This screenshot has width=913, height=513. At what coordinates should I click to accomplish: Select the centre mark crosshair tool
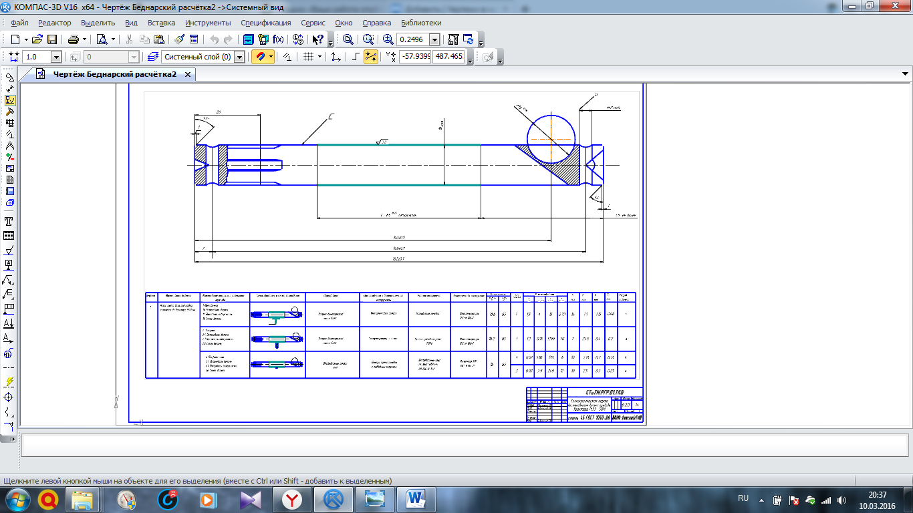pos(9,397)
